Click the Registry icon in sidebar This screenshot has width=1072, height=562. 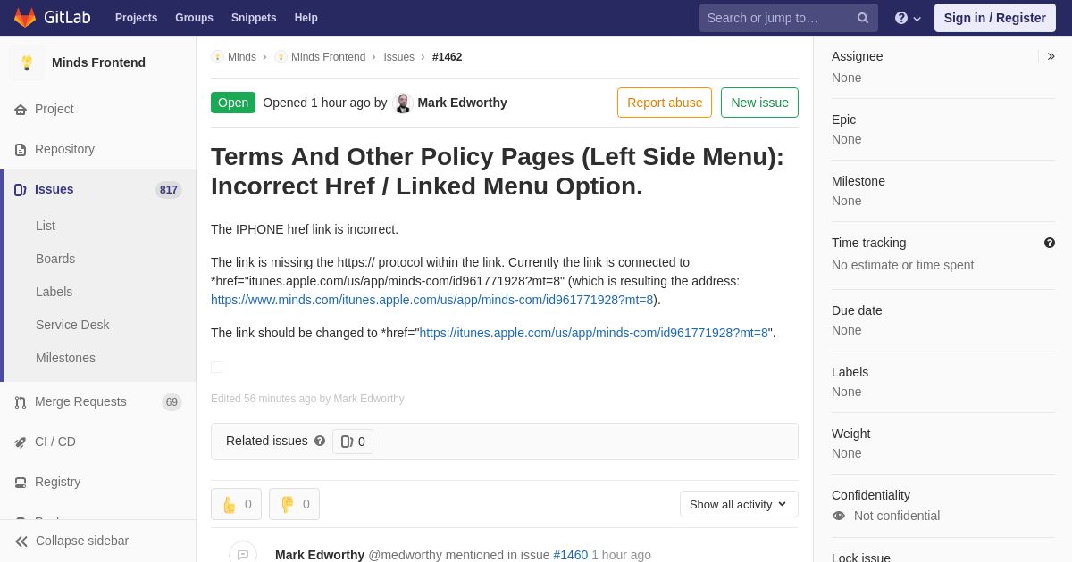point(21,483)
